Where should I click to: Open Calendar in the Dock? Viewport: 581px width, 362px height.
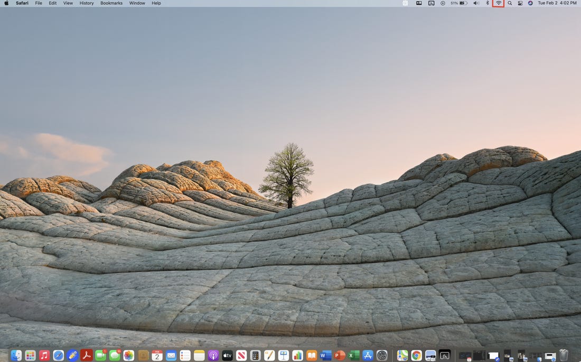[x=157, y=355]
